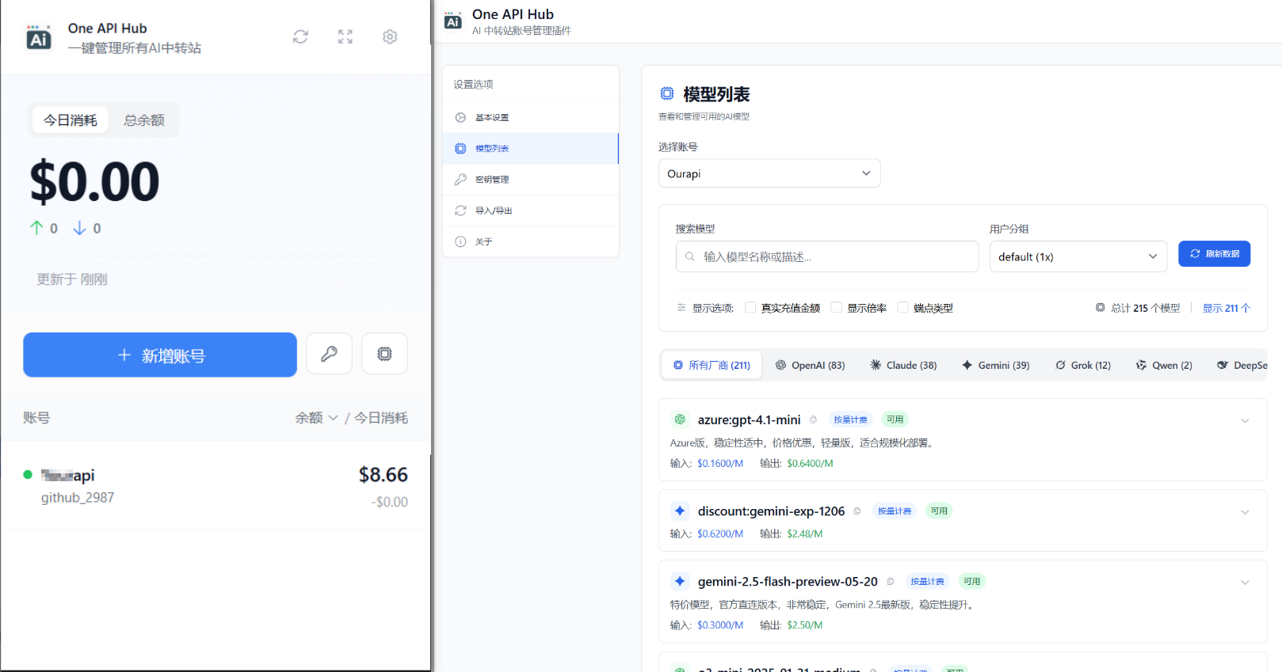Open the 用户分组 default (1x) dropdown
The image size is (1282, 672).
click(x=1078, y=256)
